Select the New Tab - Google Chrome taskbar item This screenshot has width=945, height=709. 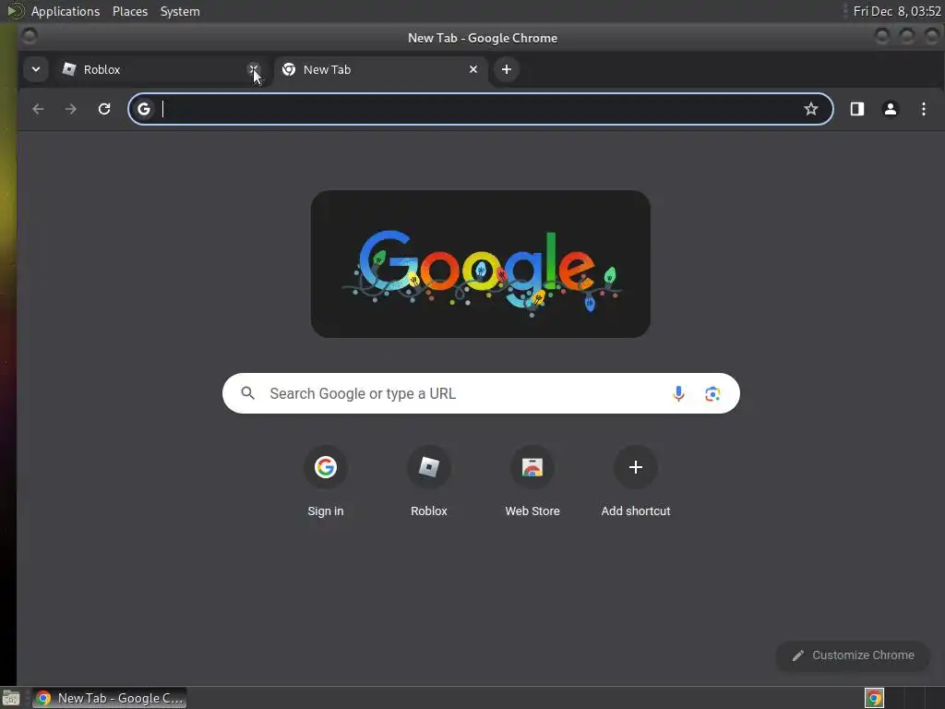[x=109, y=698]
